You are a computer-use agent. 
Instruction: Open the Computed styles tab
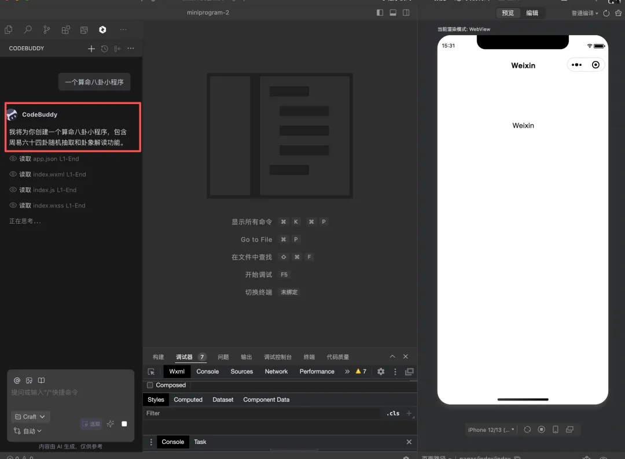click(x=188, y=400)
